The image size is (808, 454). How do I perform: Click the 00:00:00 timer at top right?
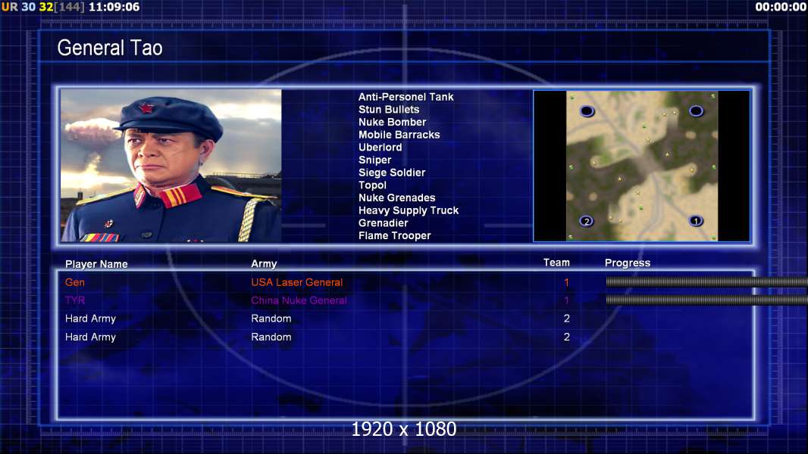coord(780,7)
